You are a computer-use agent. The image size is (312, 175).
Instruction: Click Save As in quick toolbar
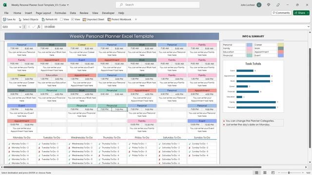tap(9, 19)
